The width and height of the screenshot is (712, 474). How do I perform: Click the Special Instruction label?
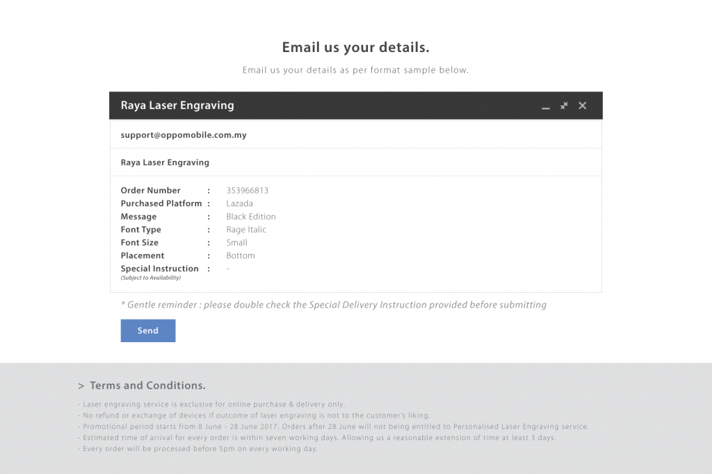pyautogui.click(x=159, y=269)
